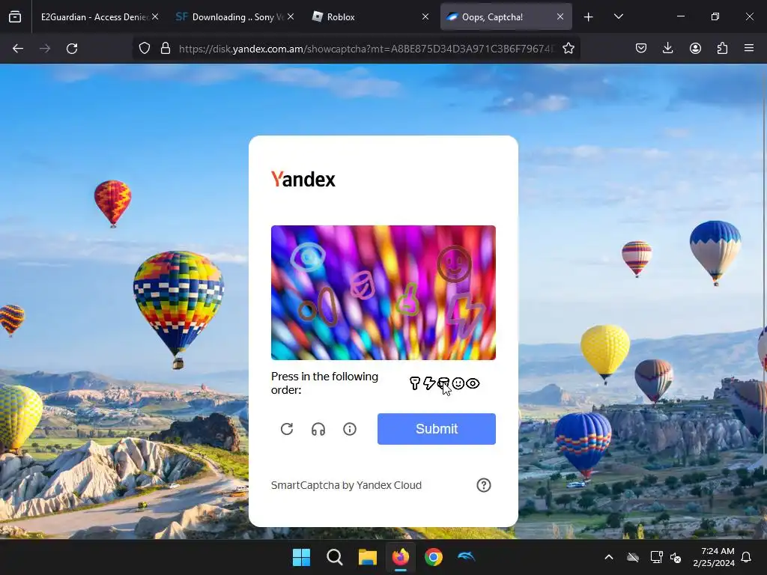Screen dimensions: 767x575
Task: Click Firefox icon in taskbar
Action: pos(401,557)
